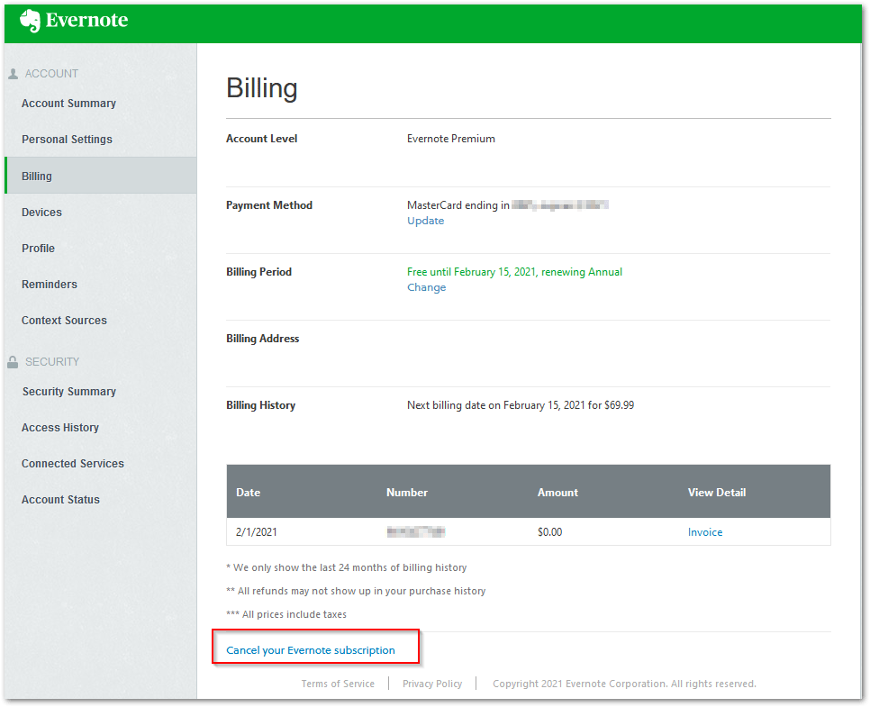Open Account Summary in sidebar
The image size is (870, 707).
point(68,104)
